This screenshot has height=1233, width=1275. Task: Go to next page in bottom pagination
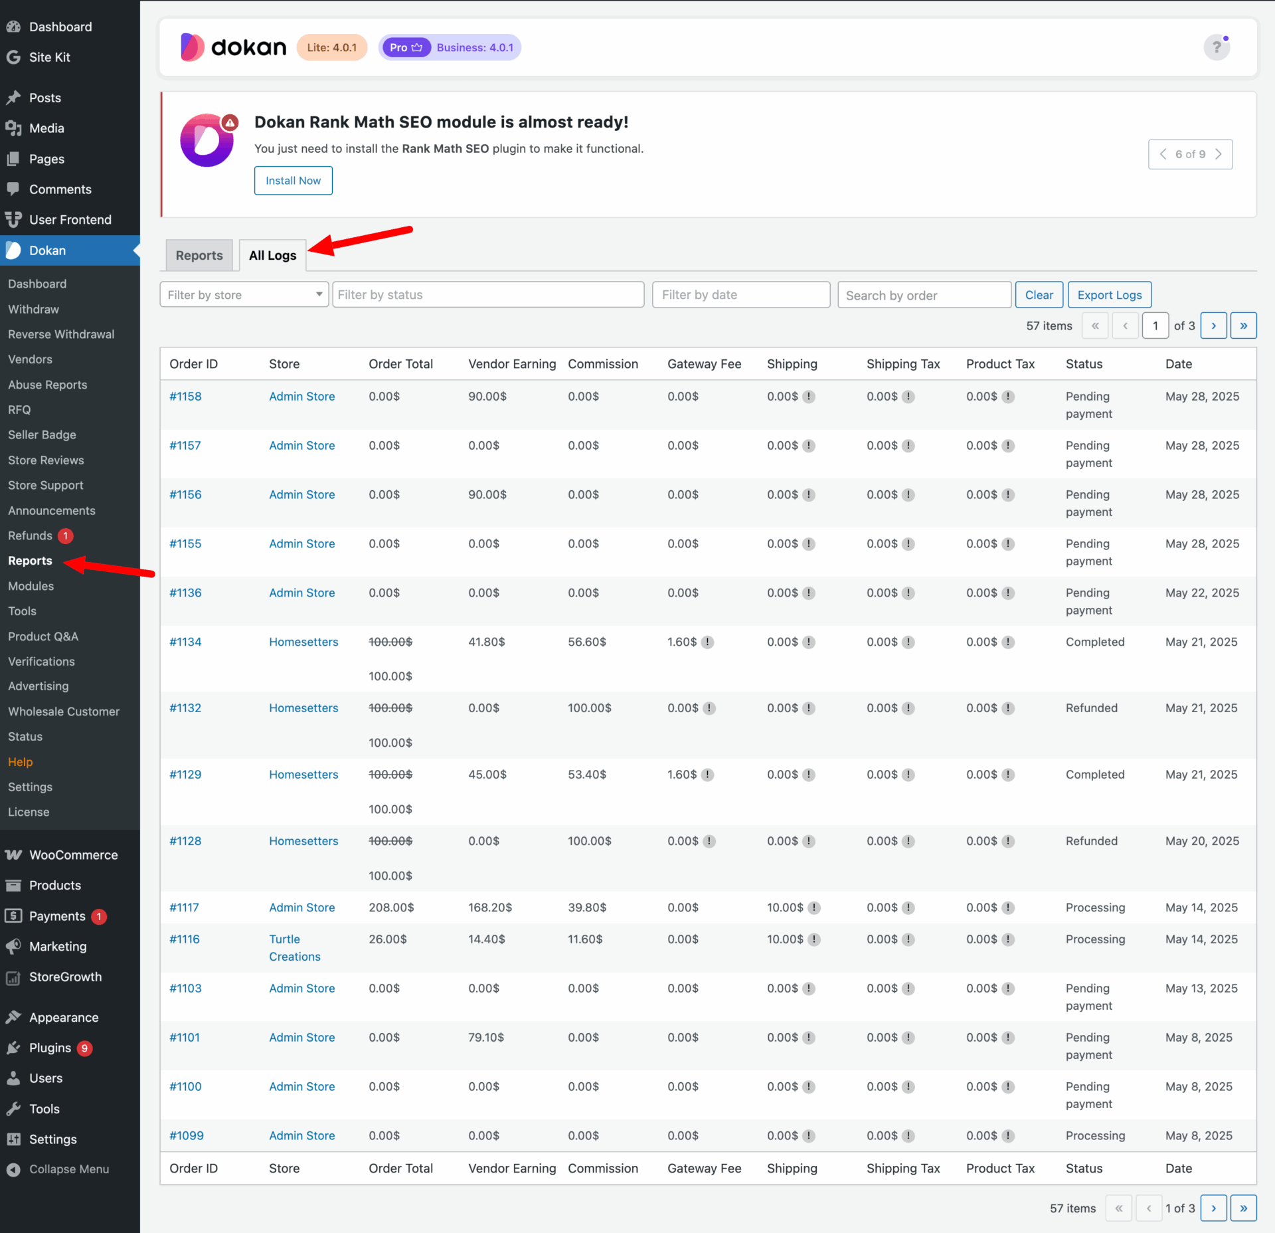click(1213, 1208)
